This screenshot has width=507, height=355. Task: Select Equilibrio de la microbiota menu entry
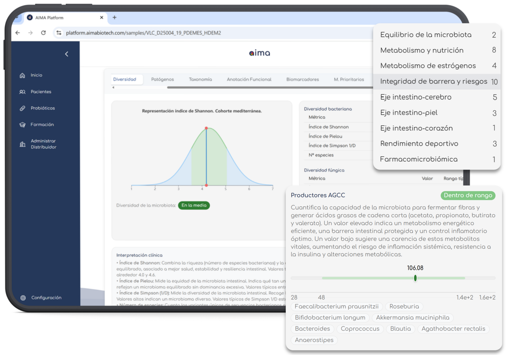pyautogui.click(x=437, y=35)
